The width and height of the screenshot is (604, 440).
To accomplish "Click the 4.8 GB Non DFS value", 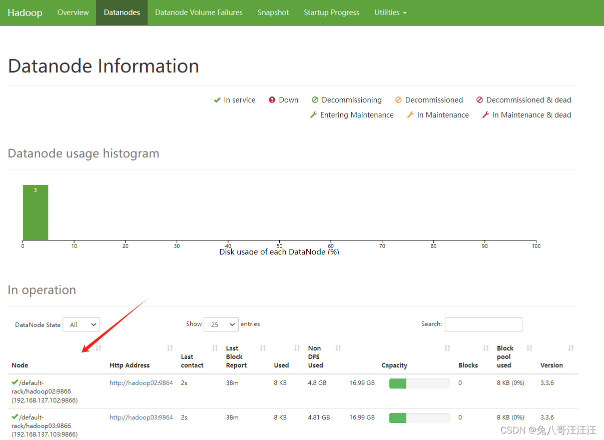I will [318, 383].
